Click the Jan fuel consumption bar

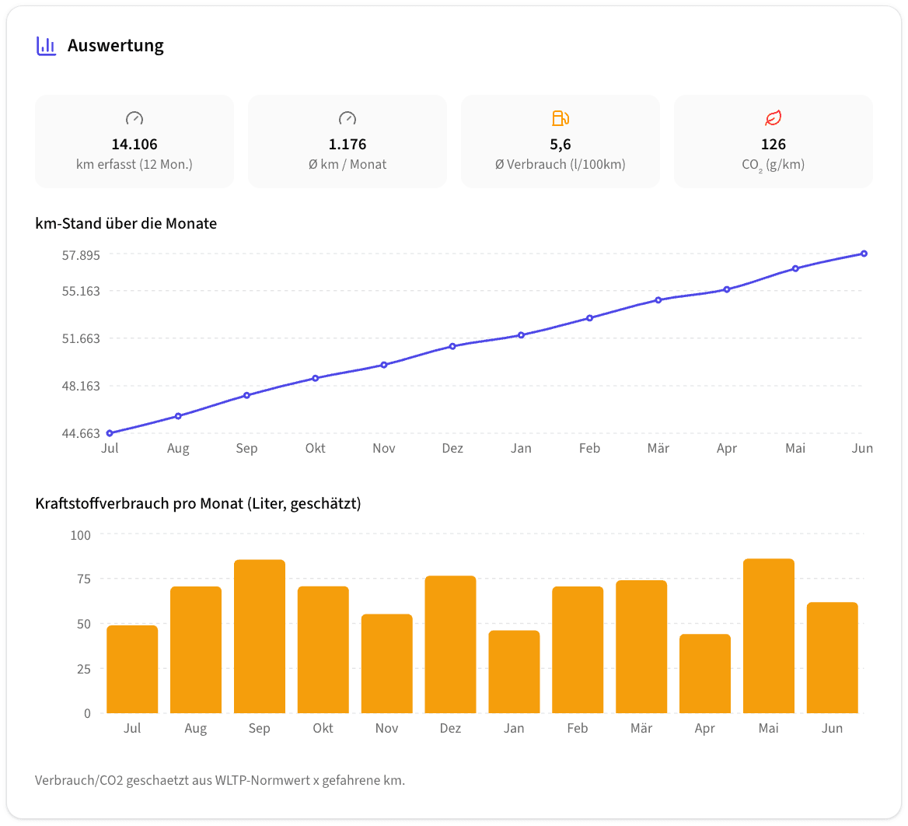click(514, 671)
